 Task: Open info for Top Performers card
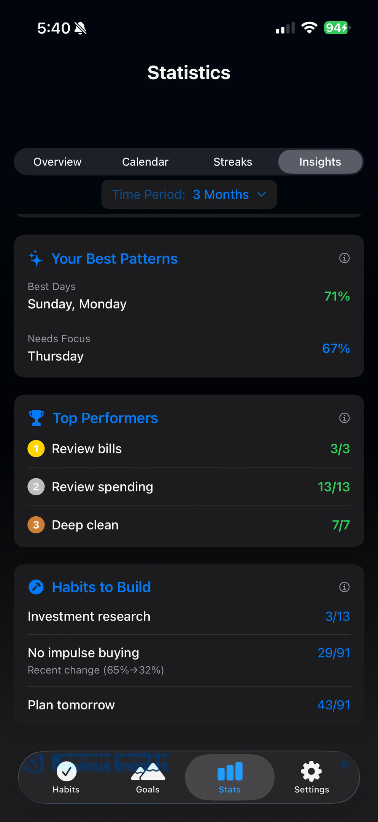pyautogui.click(x=344, y=418)
